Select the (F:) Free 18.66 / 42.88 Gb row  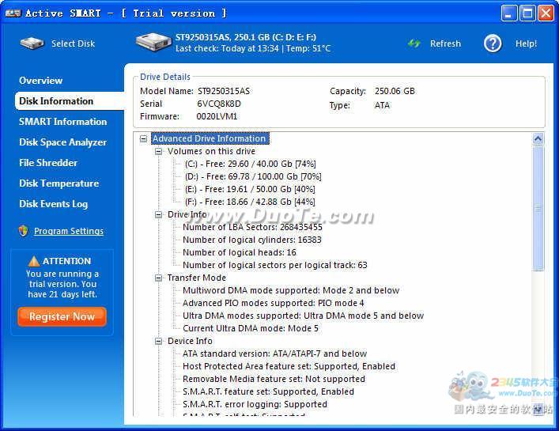[250, 202]
